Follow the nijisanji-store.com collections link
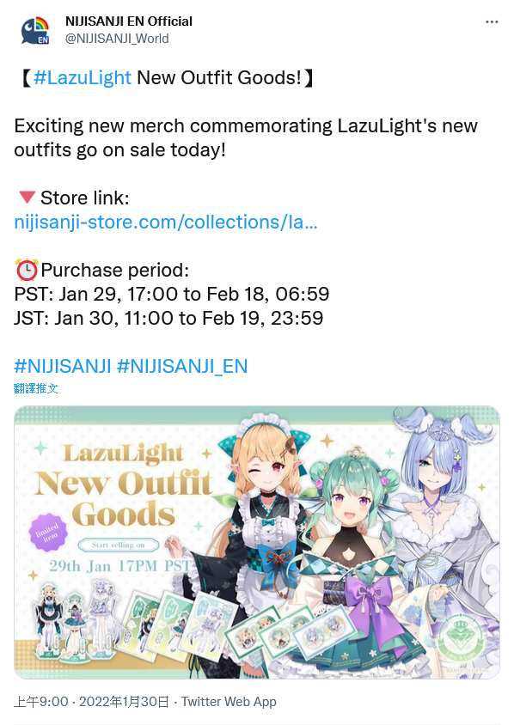The height and width of the screenshot is (725, 514). pyautogui.click(x=166, y=222)
